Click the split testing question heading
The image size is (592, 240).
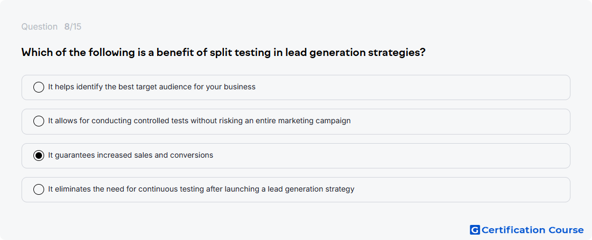(223, 52)
